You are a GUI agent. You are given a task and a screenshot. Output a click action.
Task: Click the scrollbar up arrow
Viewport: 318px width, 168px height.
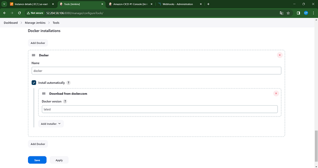point(316,20)
